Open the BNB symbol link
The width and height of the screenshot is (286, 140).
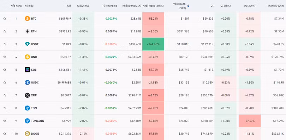[x=34, y=57]
